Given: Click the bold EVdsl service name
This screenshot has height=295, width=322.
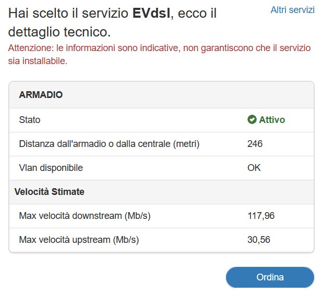Looking at the screenshot, I should [152, 13].
